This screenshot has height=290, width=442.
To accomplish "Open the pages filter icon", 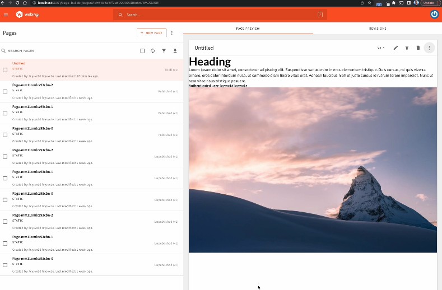I will pos(164,51).
